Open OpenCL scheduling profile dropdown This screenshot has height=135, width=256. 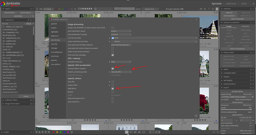(121, 72)
